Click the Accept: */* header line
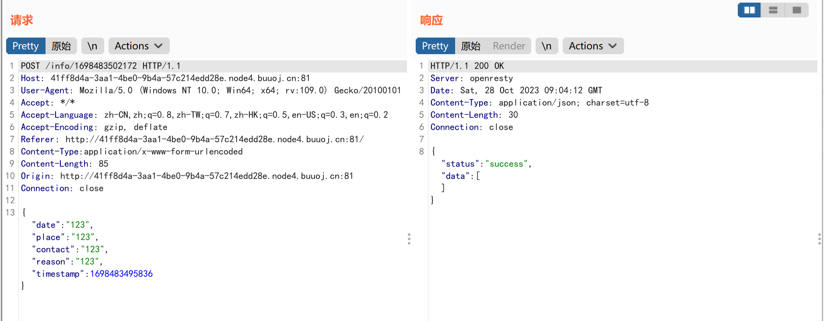Screen dimensions: 824x321 pyautogui.click(x=48, y=103)
